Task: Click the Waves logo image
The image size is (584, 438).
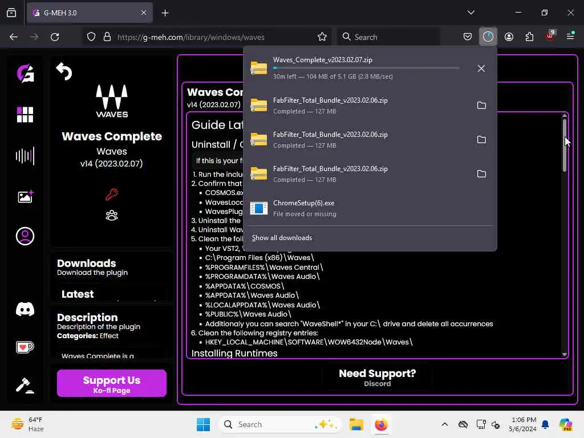Action: click(x=112, y=101)
